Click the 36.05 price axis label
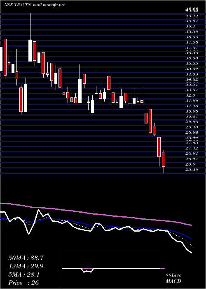This screenshot has width=206, height=289. click(192, 58)
